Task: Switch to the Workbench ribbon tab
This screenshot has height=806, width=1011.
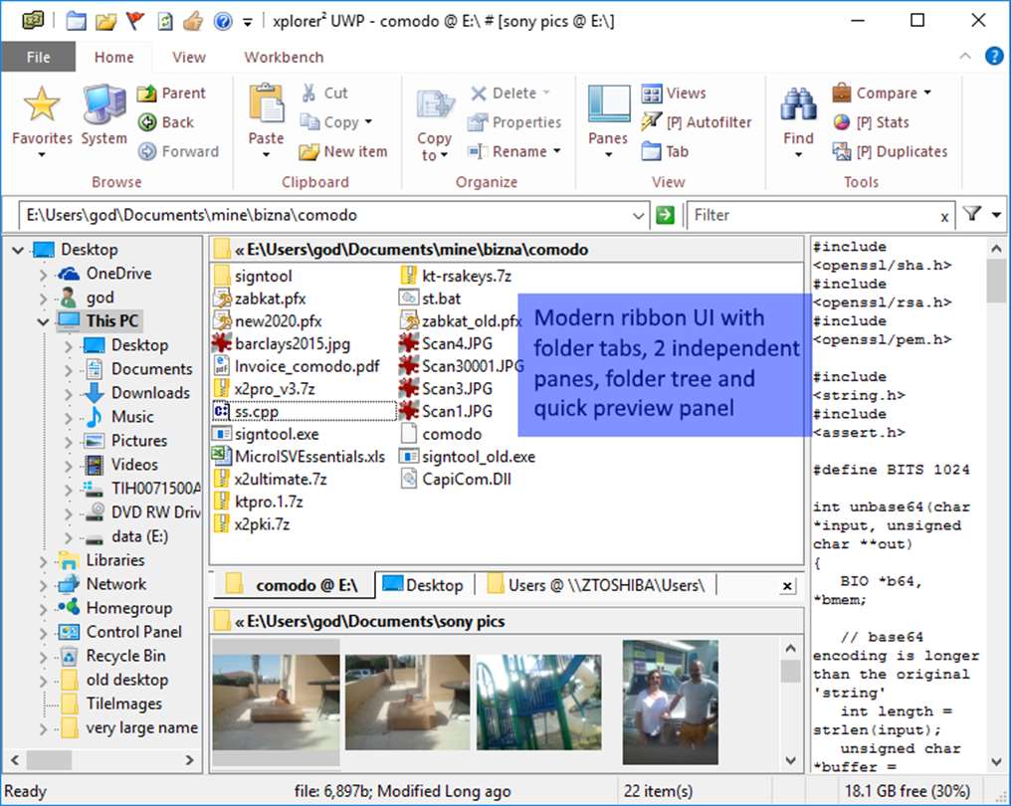Action: 284,58
